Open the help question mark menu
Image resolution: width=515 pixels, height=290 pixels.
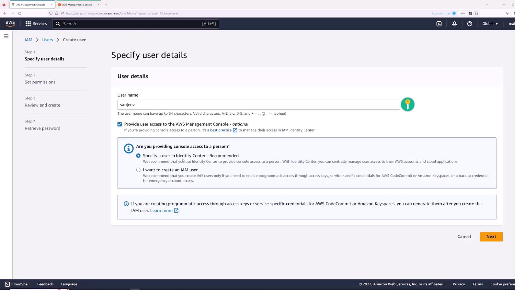[x=469, y=24]
